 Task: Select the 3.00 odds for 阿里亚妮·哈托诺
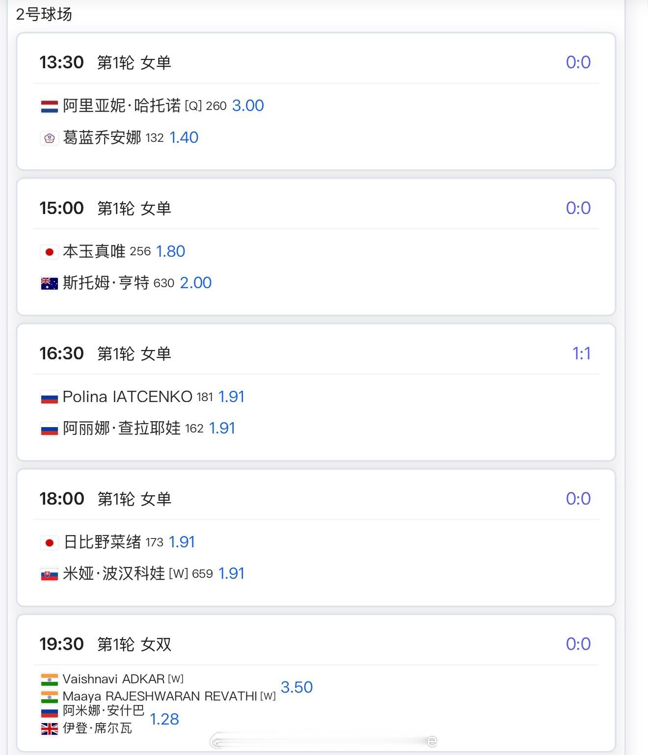click(x=248, y=106)
